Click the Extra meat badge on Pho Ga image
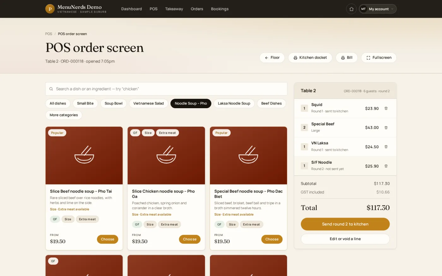 click(167, 133)
